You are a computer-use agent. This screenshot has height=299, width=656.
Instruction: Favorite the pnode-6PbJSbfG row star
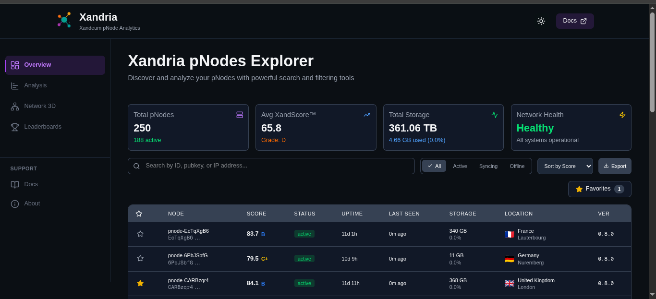(x=140, y=258)
